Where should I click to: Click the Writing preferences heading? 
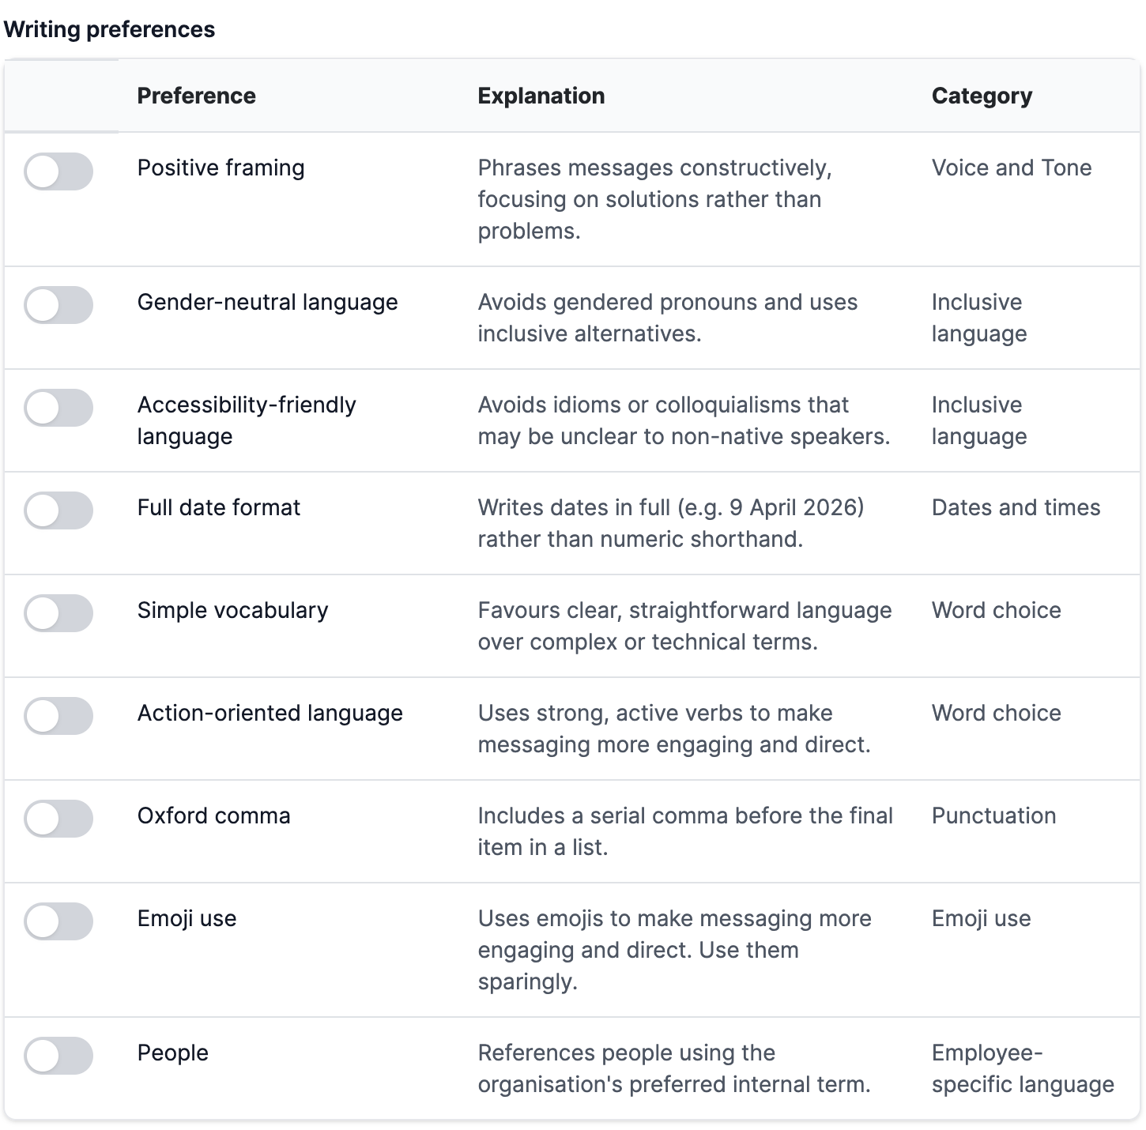[109, 29]
